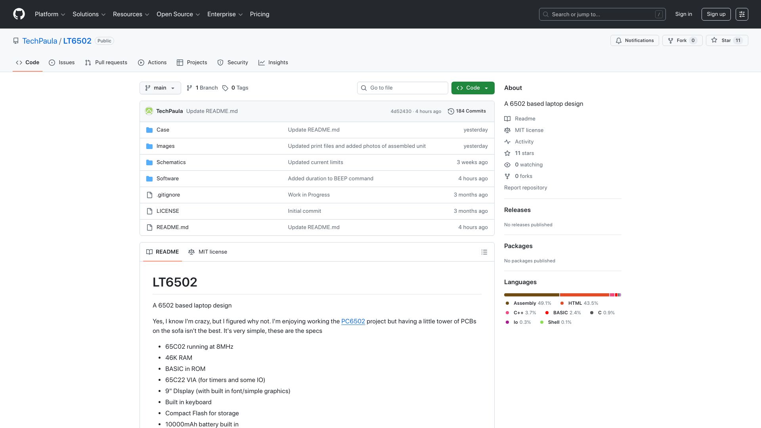Go to the GitHub homepage logo
This screenshot has height=428, width=761.
tap(19, 14)
